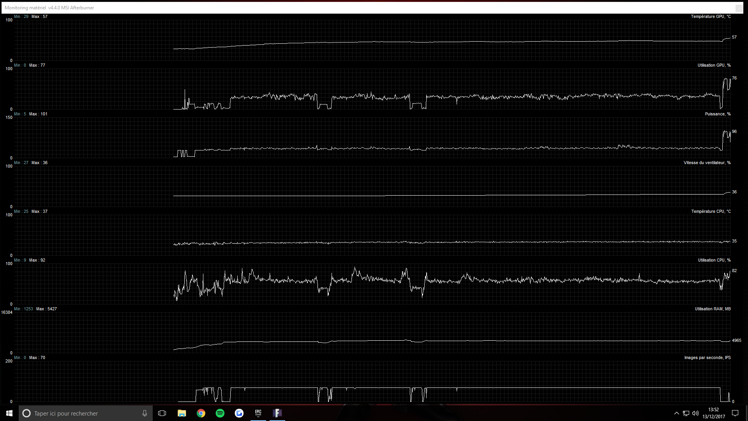748x421 pixels.
Task: Open the Action Center notifications icon
Action: (735, 413)
